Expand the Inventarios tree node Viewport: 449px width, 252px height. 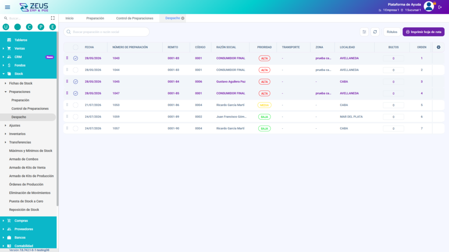6,134
